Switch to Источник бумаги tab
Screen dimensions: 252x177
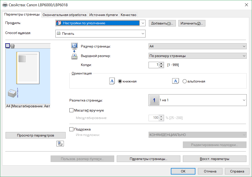[103, 15]
